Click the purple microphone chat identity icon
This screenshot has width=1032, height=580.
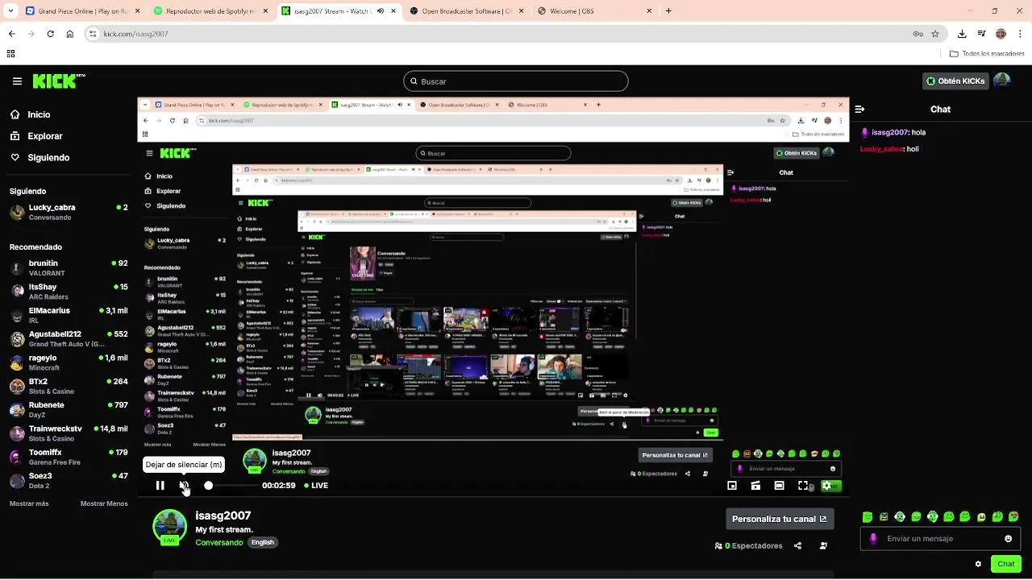tap(872, 539)
